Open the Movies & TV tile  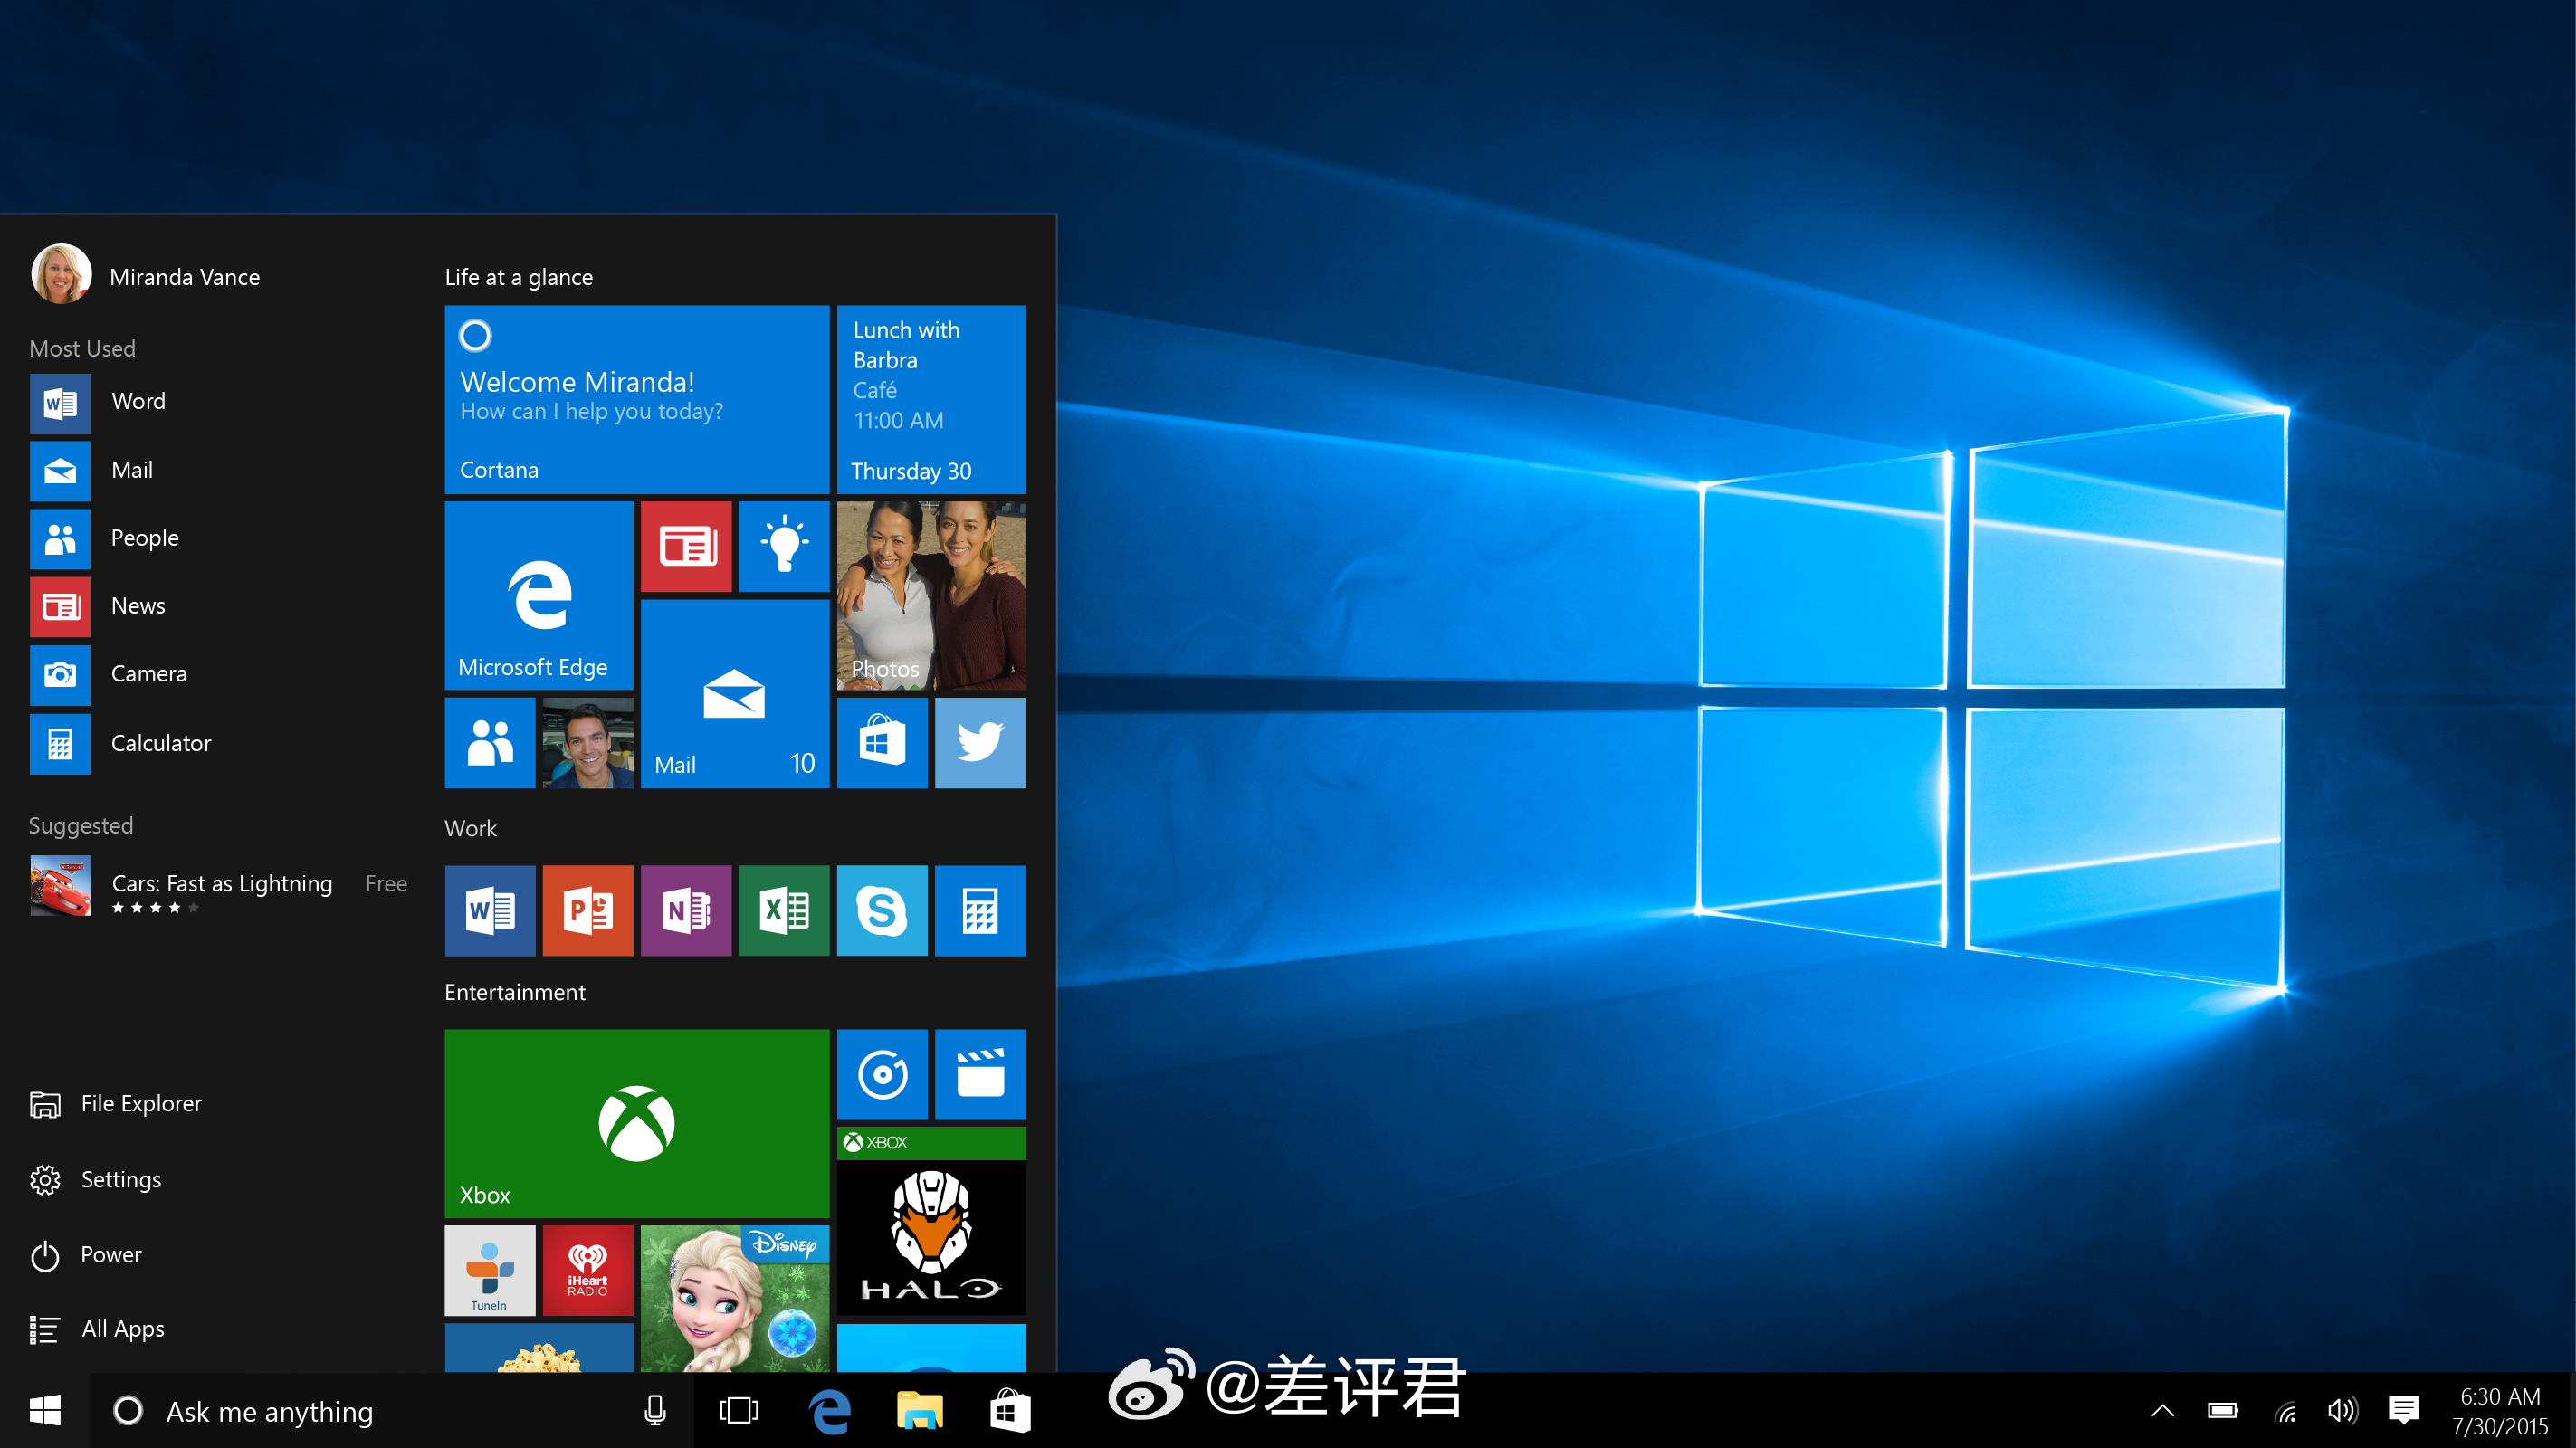pyautogui.click(x=979, y=1074)
